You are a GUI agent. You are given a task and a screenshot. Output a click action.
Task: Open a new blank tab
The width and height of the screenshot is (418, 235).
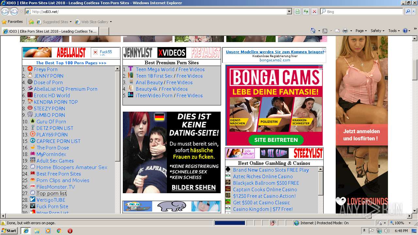(104, 31)
